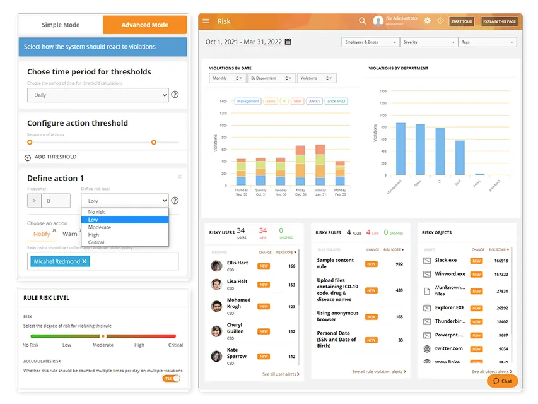Click the EXPLAIN THIS PAGE button
The height and width of the screenshot is (404, 538).
(x=500, y=21)
